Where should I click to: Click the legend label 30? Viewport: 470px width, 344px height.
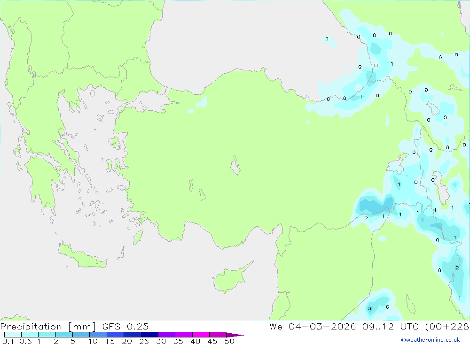[161, 341]
